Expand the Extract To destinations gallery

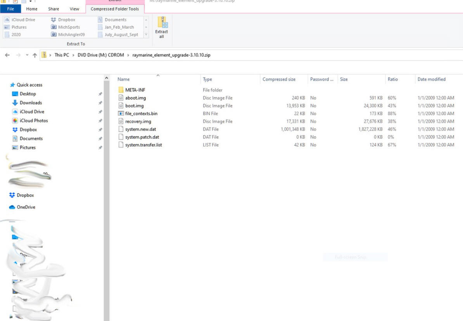click(x=146, y=35)
